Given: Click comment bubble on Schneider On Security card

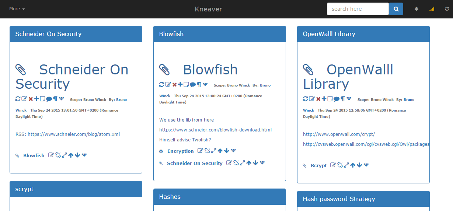Looking at the screenshot, I should pos(49,99).
